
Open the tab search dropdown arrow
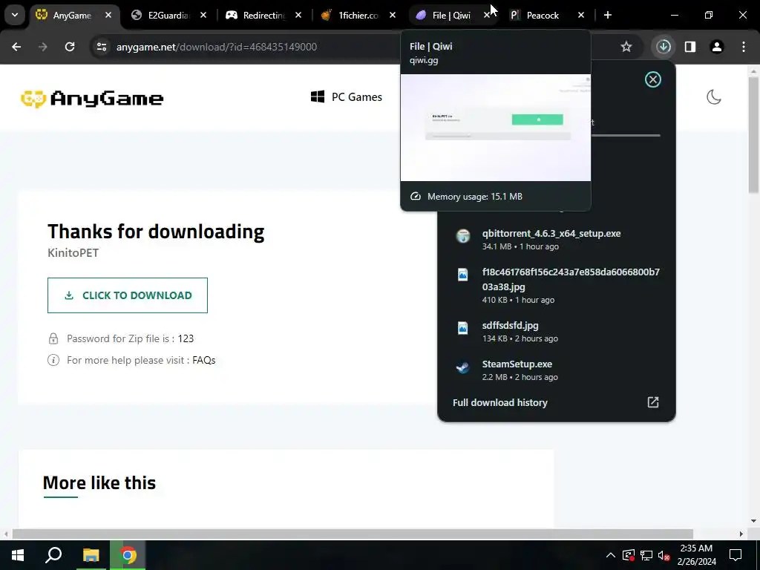pos(15,15)
